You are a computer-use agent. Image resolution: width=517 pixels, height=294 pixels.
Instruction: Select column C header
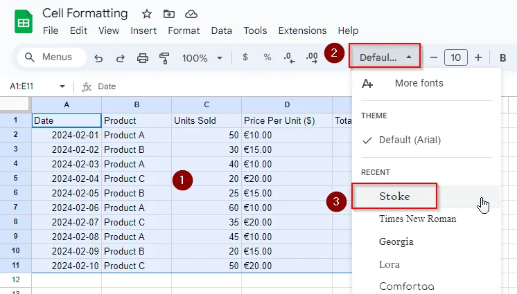[x=207, y=104]
